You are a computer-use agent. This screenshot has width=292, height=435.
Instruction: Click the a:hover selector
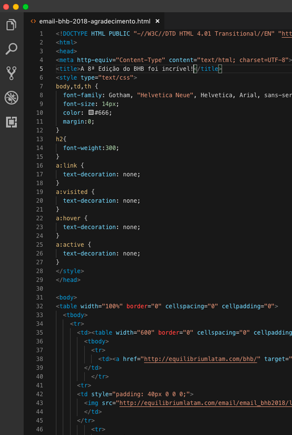point(69,218)
